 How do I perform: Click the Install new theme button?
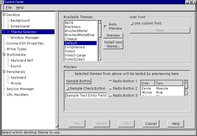(113, 44)
